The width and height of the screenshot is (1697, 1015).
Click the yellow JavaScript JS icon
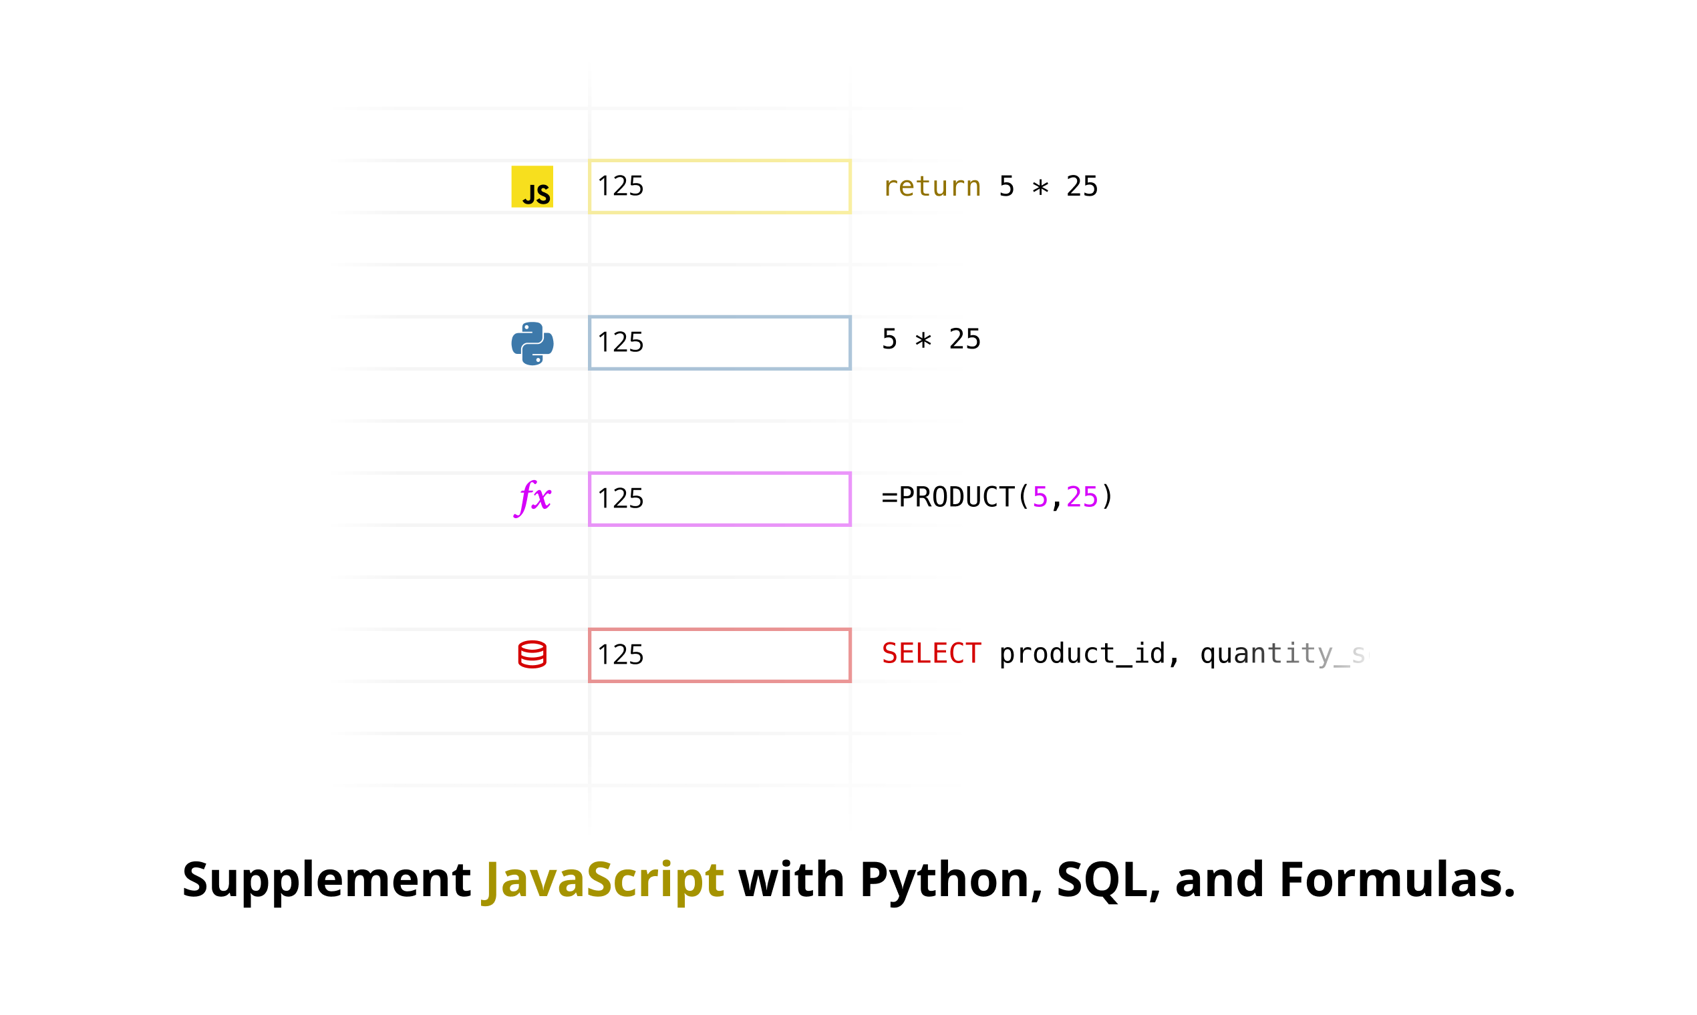pos(532,186)
